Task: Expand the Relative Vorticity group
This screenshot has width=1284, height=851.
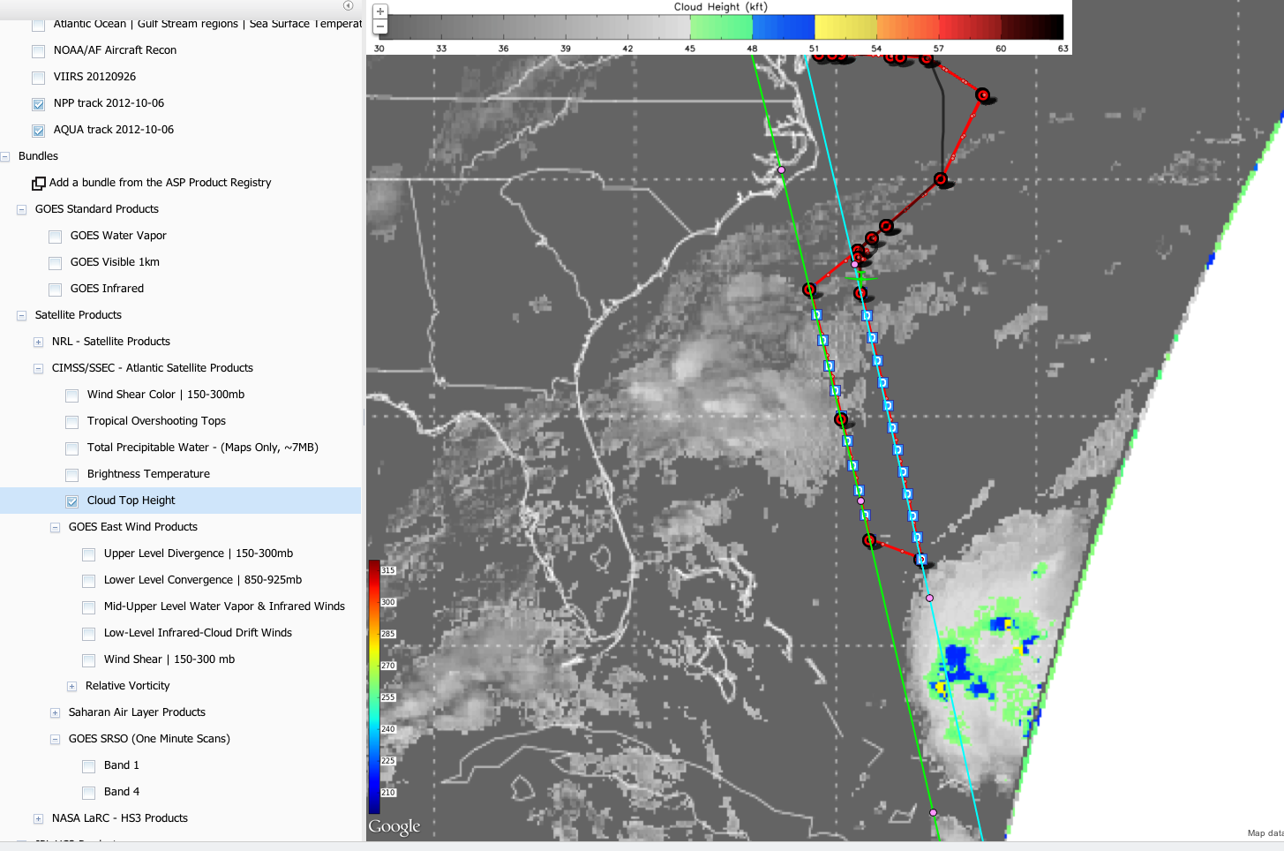Action: [x=72, y=686]
